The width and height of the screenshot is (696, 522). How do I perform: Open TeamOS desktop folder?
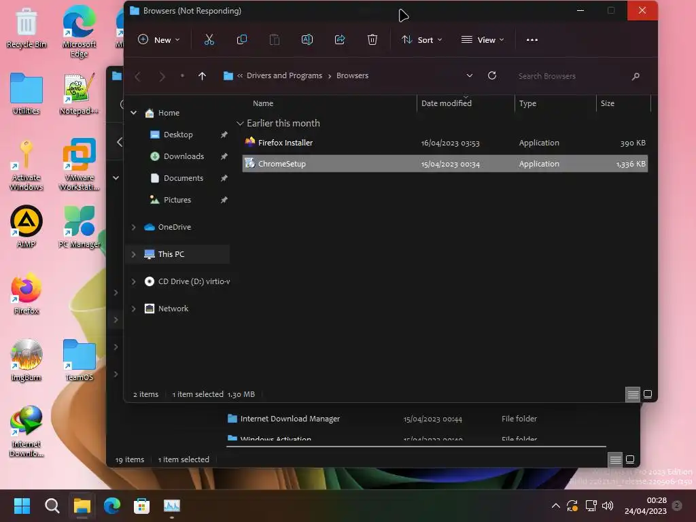coord(79,360)
